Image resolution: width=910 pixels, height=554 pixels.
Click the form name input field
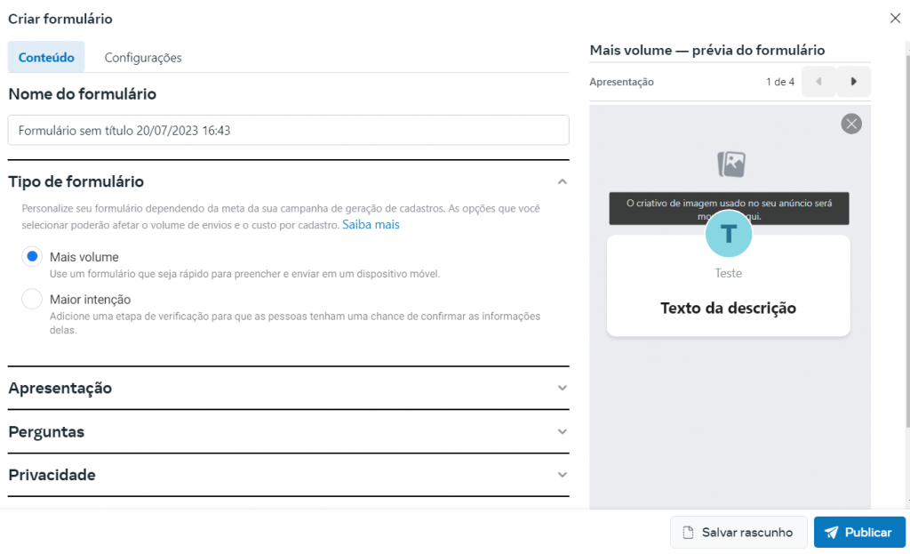pyautogui.click(x=288, y=130)
